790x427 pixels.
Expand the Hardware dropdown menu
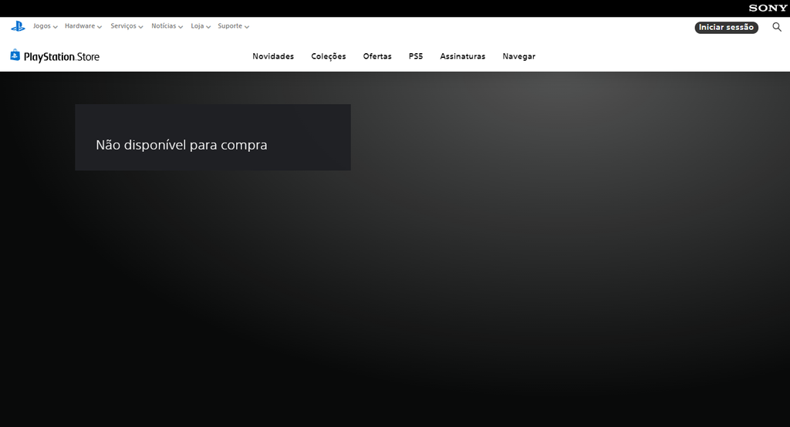click(83, 26)
